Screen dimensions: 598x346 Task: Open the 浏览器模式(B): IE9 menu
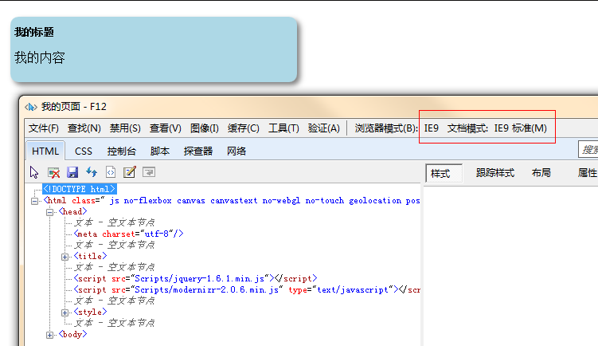tap(397, 128)
